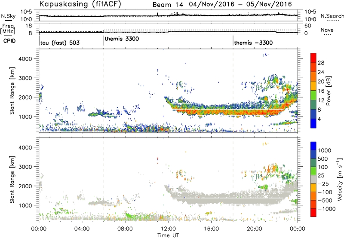
Task: Click the 'Beam 14' label in the title
Action: (168, 5)
